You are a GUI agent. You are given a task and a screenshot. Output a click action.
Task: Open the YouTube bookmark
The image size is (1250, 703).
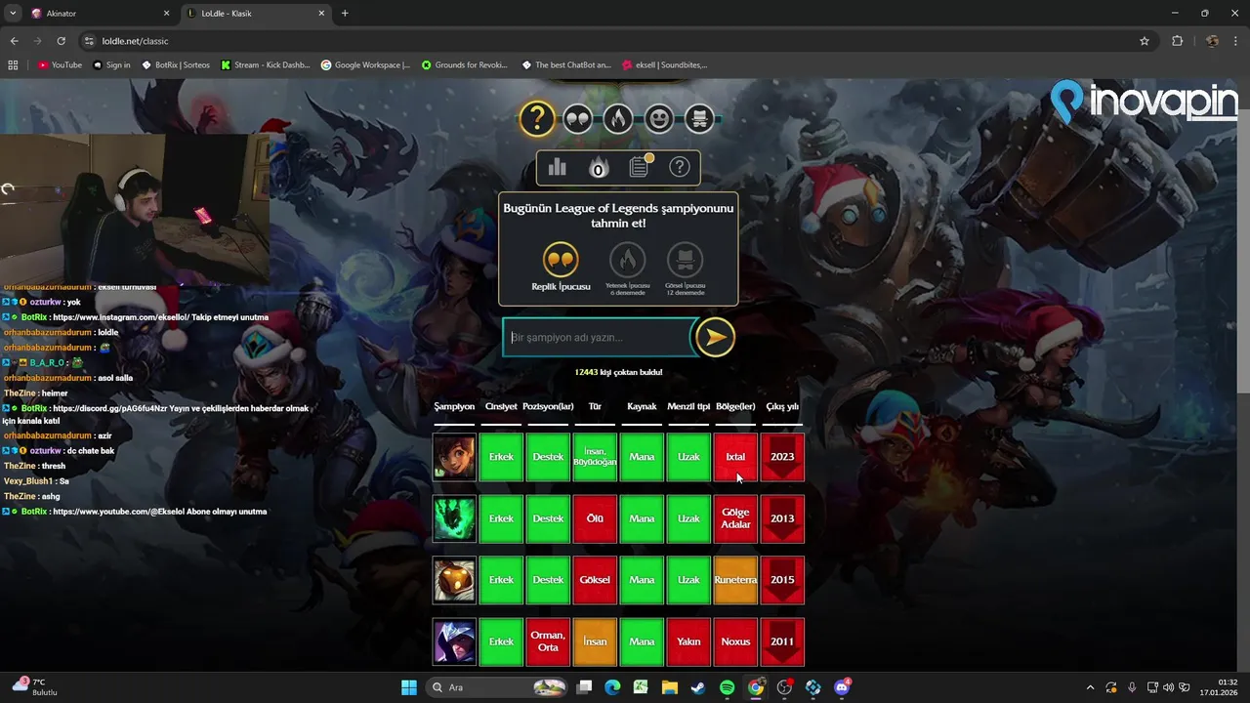[x=61, y=65]
